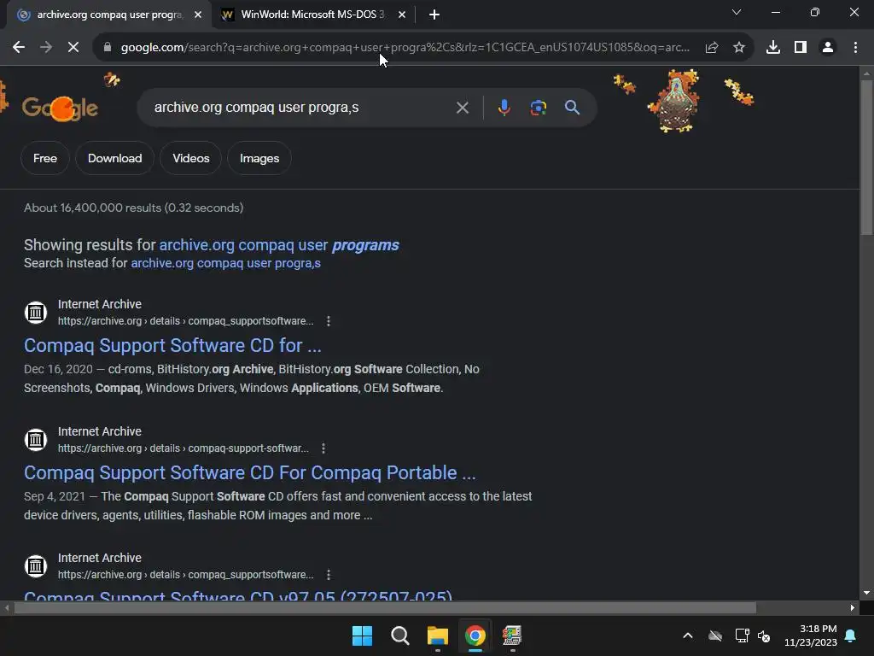Click Internet Archive favicon of first result
This screenshot has width=874, height=656.
[36, 313]
